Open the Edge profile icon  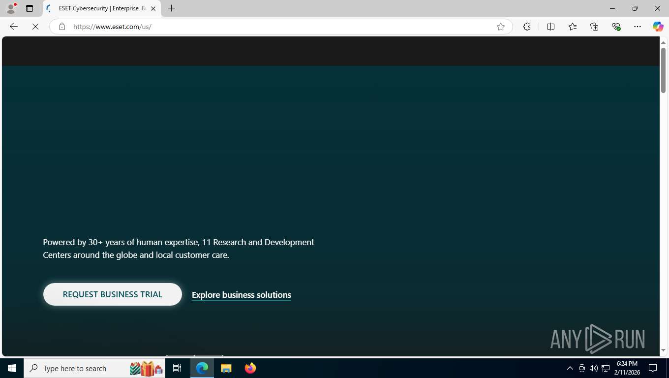tap(11, 8)
